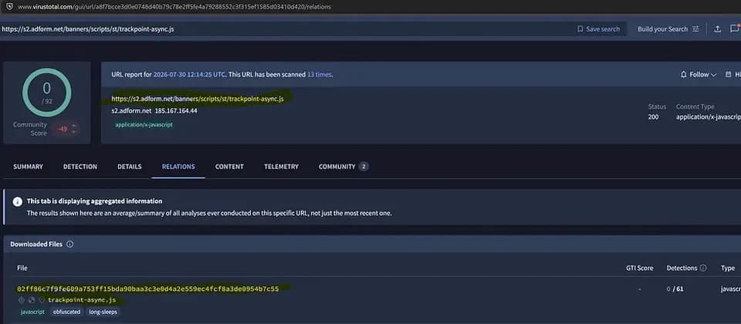Click the Save search button
The width and height of the screenshot is (741, 324).
[x=598, y=29]
